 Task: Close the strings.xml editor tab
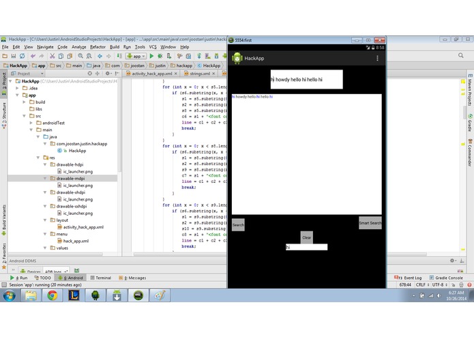click(x=213, y=74)
